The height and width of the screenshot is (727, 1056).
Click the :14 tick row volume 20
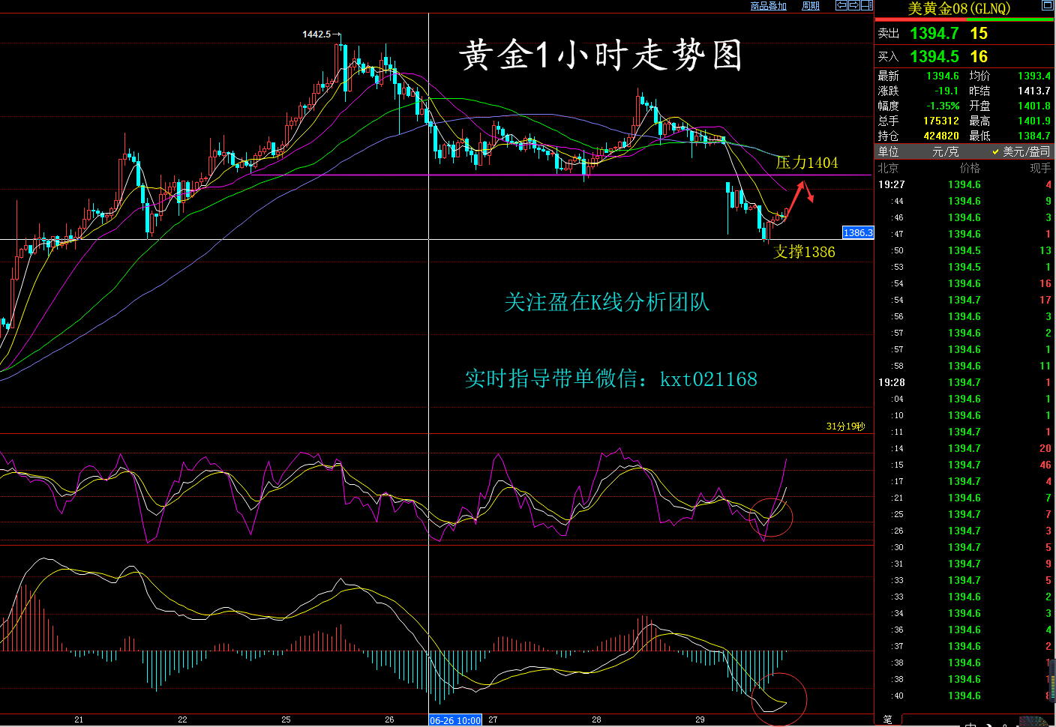tap(1045, 448)
